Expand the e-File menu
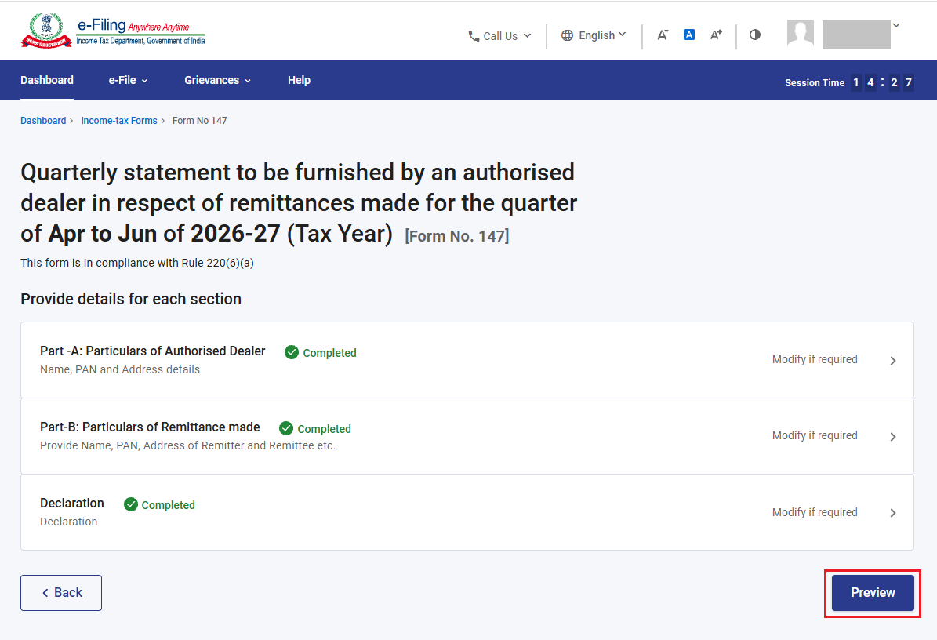 (128, 80)
